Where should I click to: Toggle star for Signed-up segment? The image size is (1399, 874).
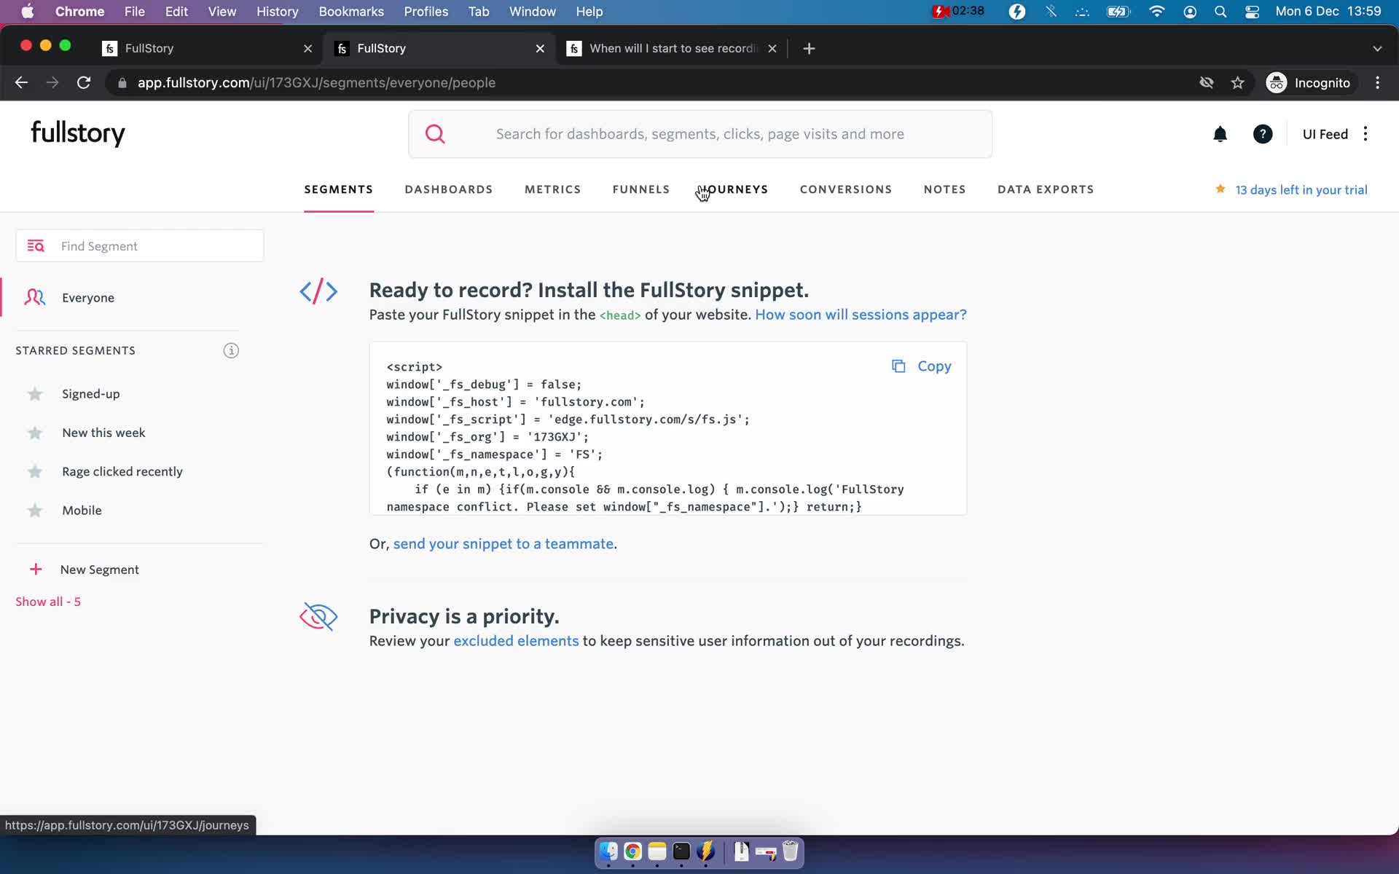click(35, 394)
